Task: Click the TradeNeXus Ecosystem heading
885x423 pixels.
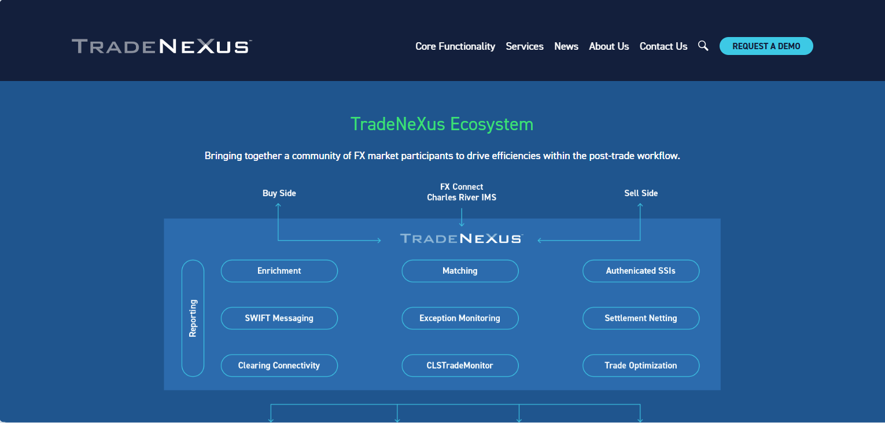Action: (x=442, y=124)
